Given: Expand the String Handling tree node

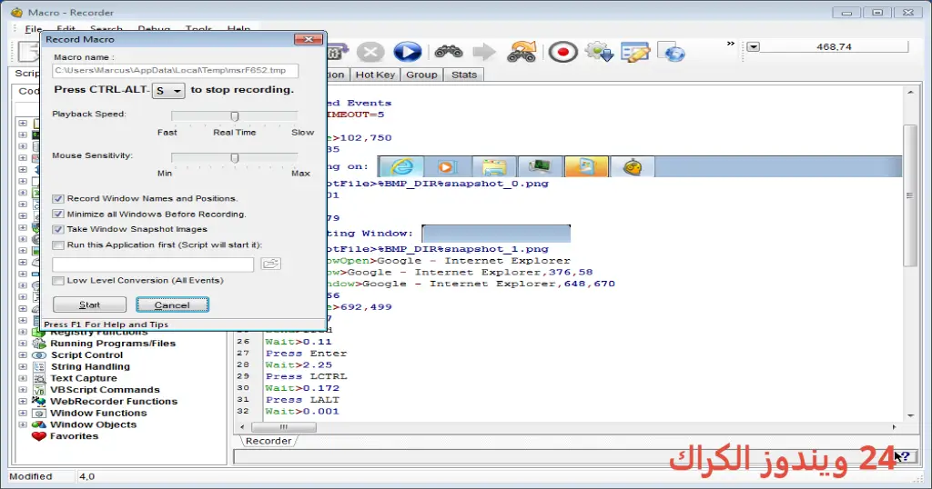Looking at the screenshot, I should [x=23, y=367].
